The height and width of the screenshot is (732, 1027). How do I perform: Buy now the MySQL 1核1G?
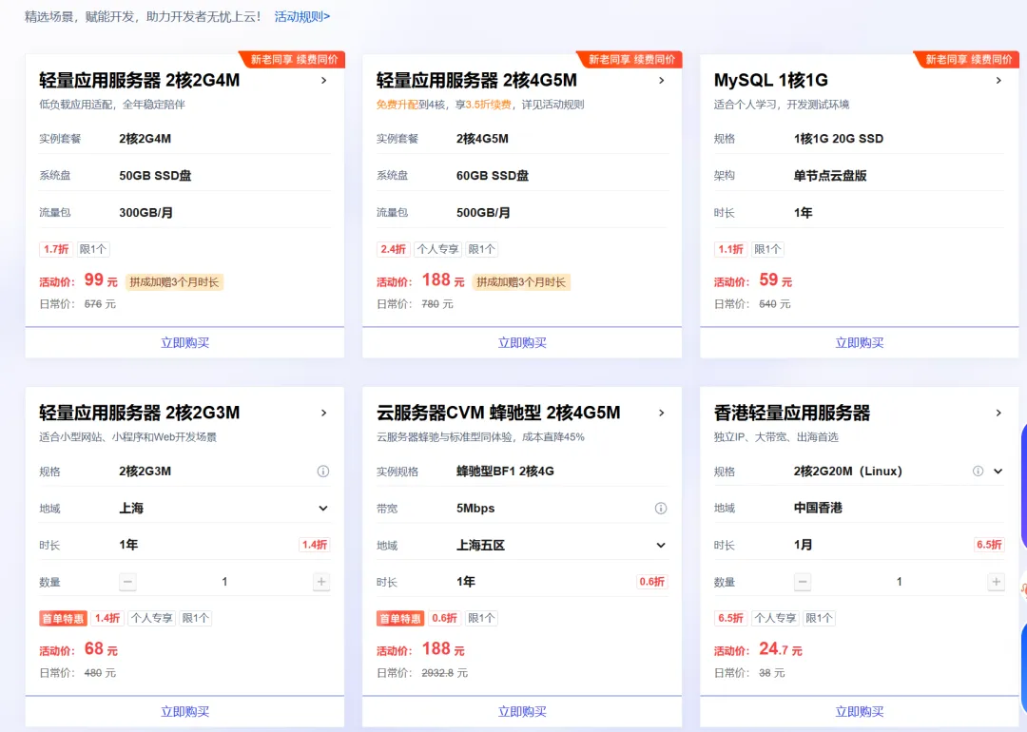pos(860,342)
